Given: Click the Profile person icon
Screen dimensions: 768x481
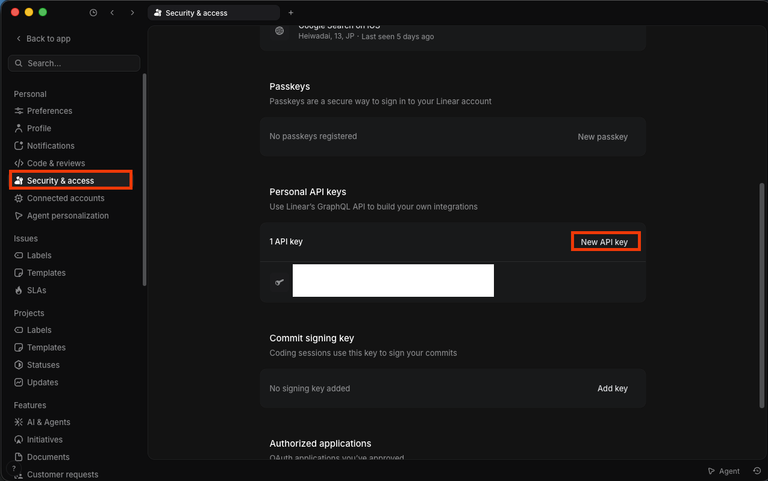Looking at the screenshot, I should [19, 128].
